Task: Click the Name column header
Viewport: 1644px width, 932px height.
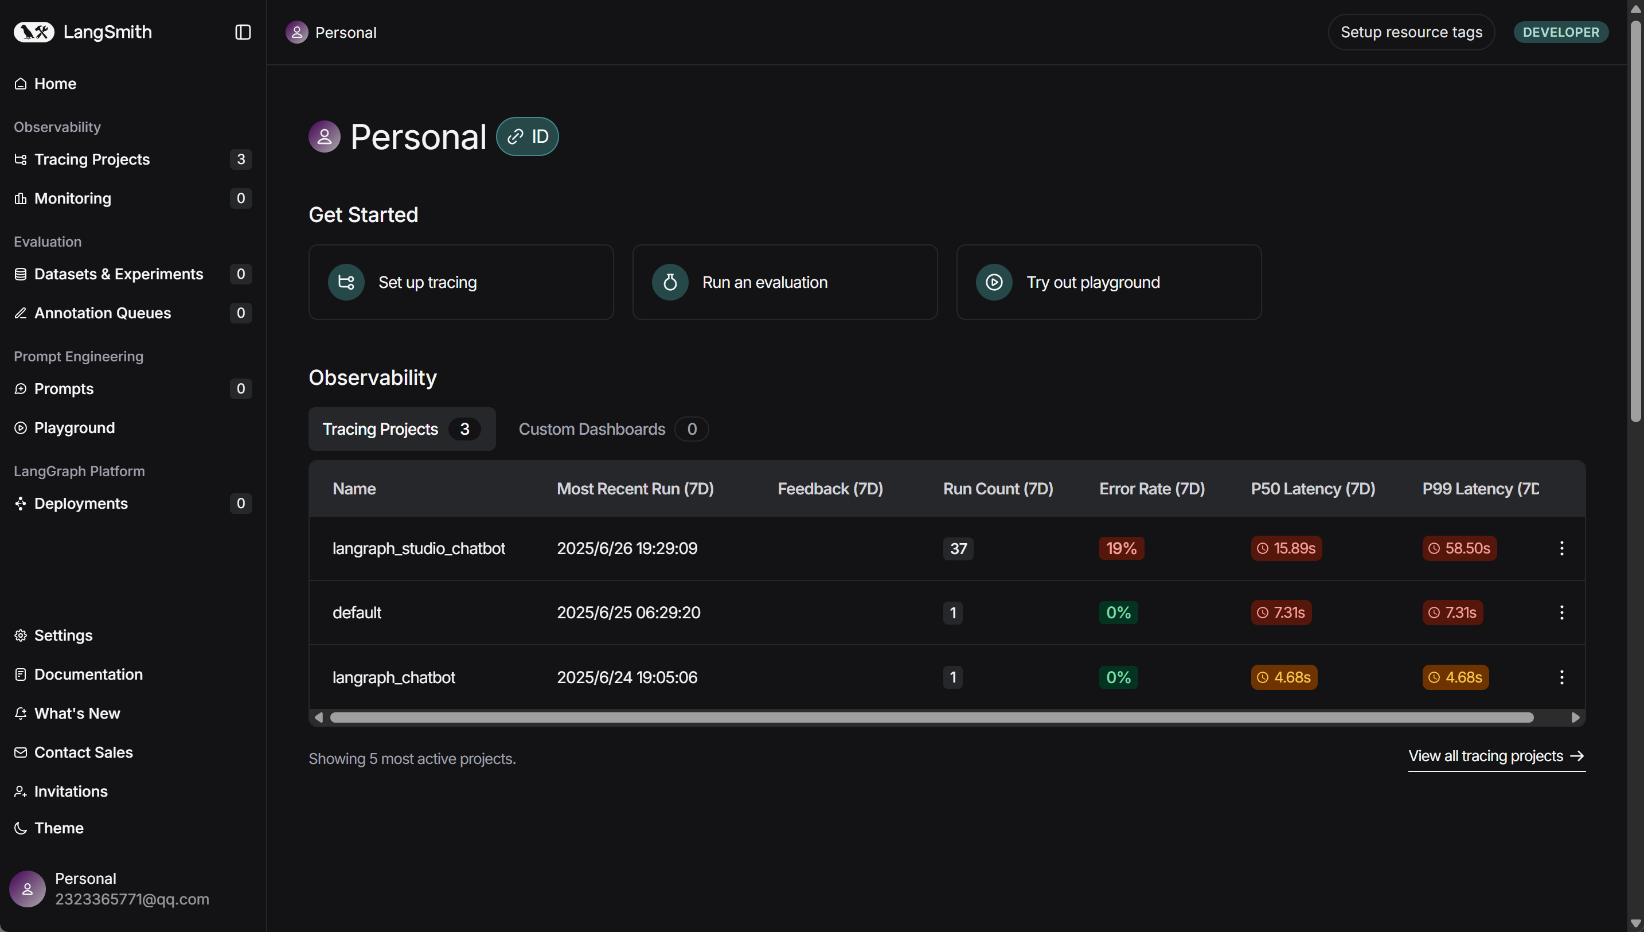Action: point(354,489)
